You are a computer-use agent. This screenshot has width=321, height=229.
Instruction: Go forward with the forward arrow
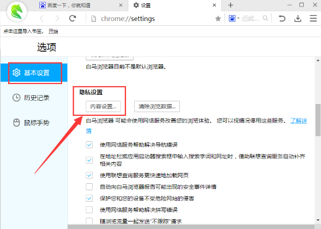(x=57, y=19)
